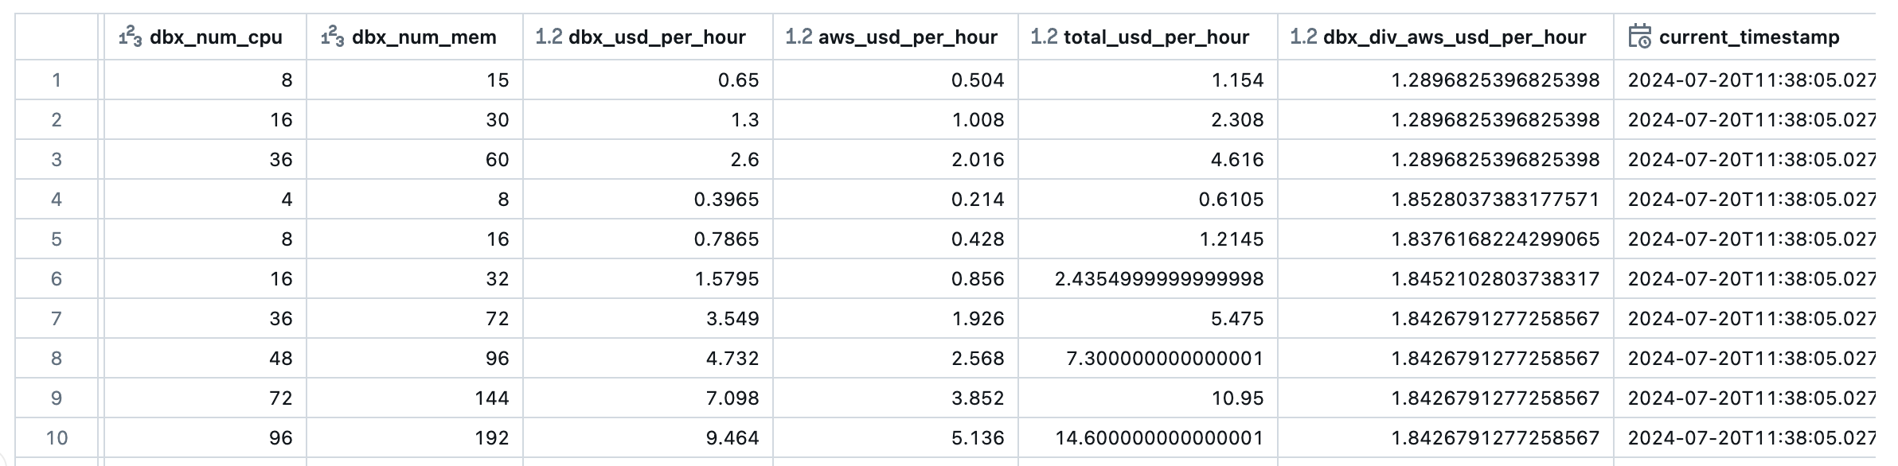Click the dbx_usd_per_hour cell 9.464
The width and height of the screenshot is (1898, 466).
pos(648,437)
